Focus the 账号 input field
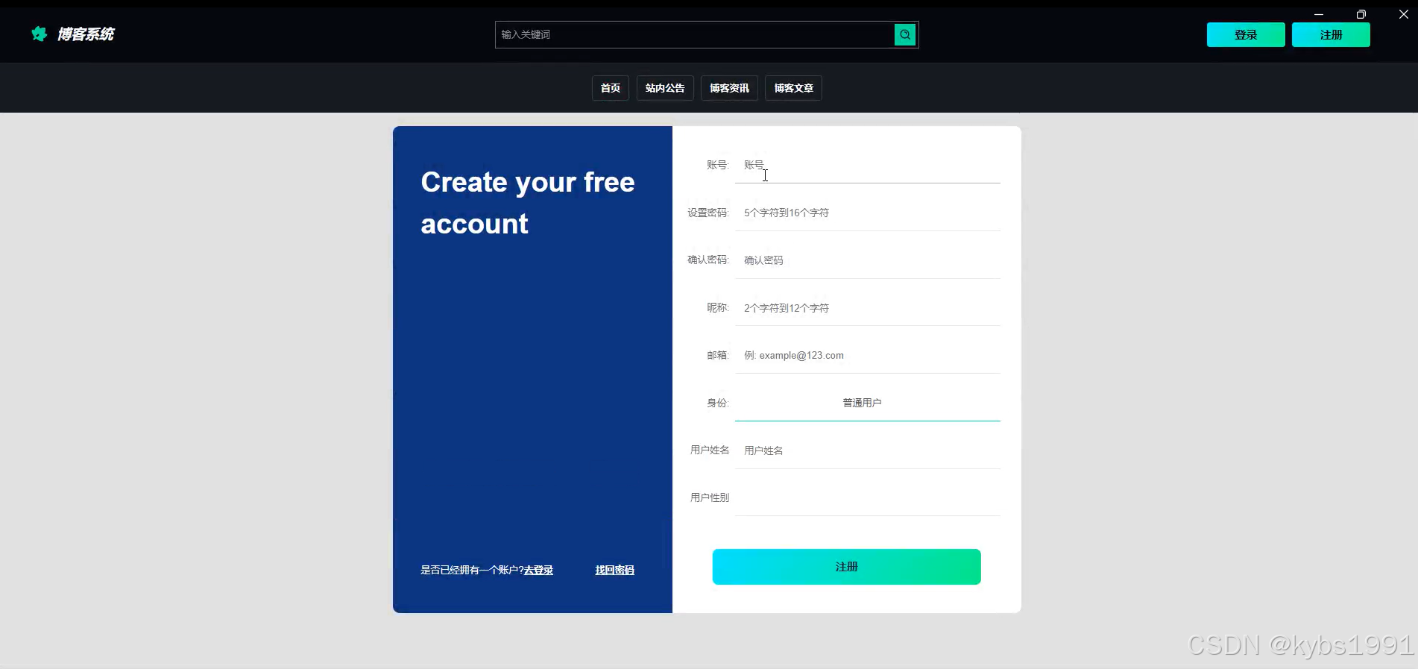The height and width of the screenshot is (669, 1418). [x=867, y=165]
